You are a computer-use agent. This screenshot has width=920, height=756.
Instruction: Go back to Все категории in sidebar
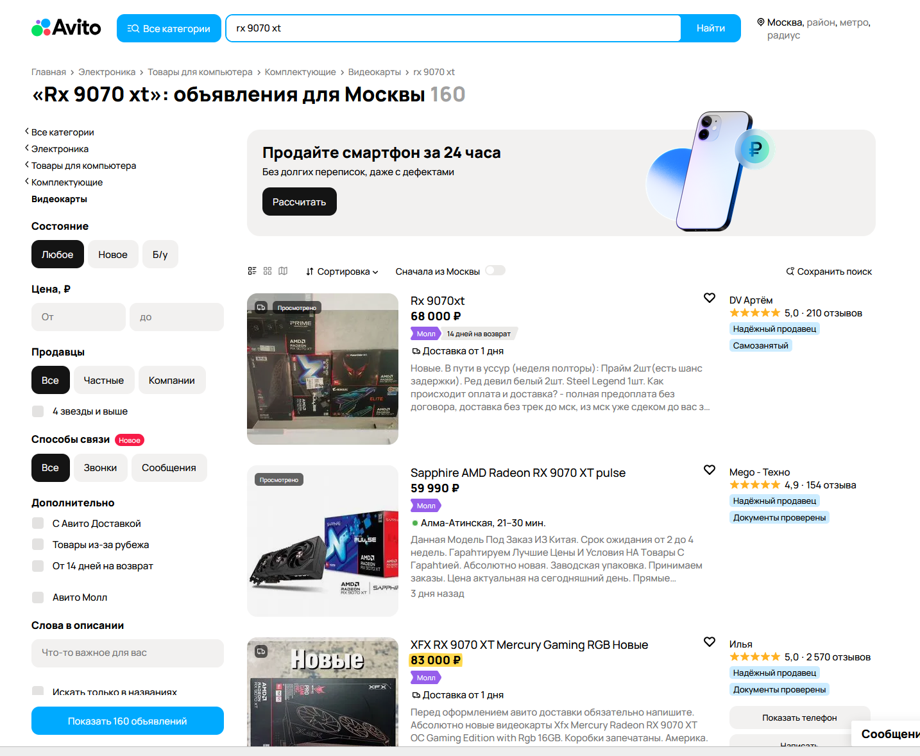click(x=62, y=132)
